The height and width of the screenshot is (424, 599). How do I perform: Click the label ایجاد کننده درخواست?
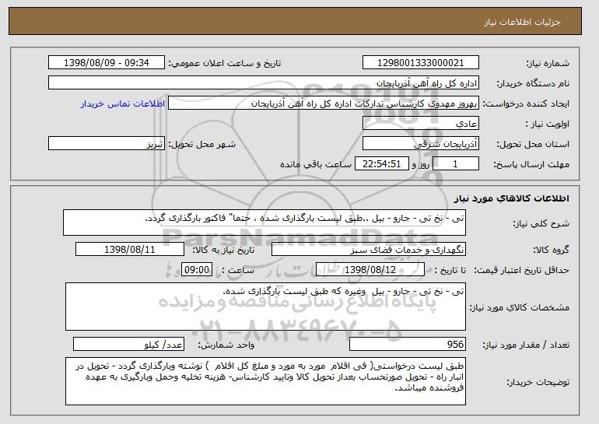coord(526,103)
